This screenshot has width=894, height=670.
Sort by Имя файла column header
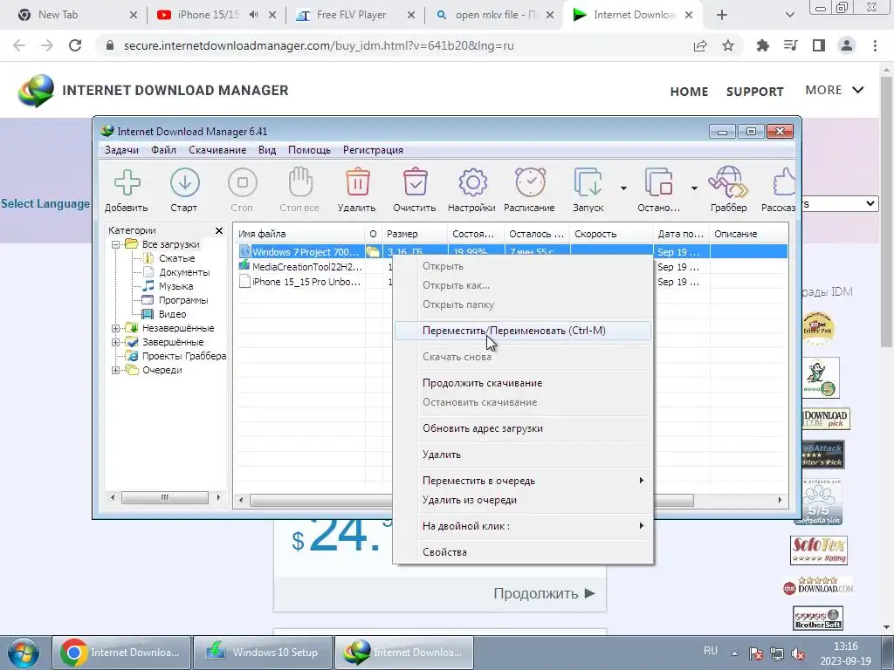coord(299,234)
